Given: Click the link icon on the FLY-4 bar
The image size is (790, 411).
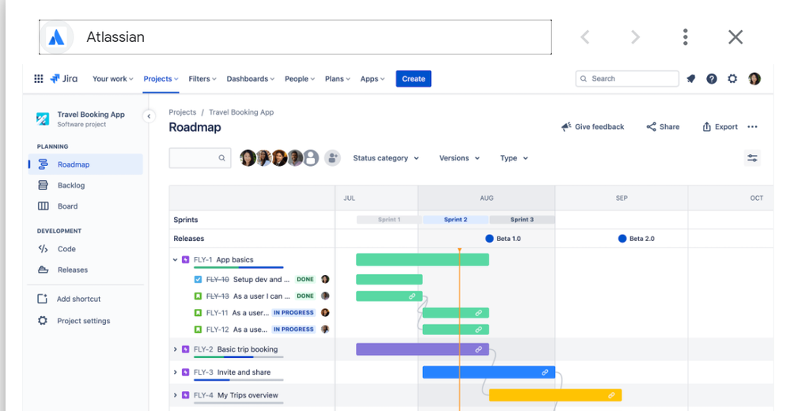Looking at the screenshot, I should click(x=611, y=395).
